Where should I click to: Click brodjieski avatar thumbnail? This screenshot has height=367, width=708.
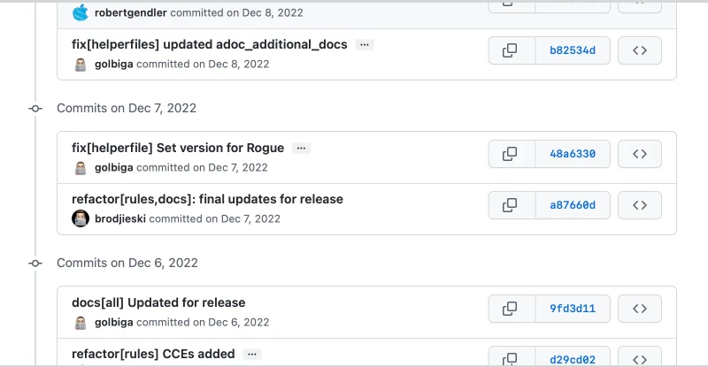tap(81, 218)
